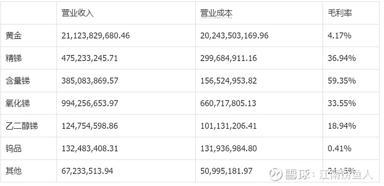Select the 营业成本 column header
The image size is (384, 186).
coord(216,13)
